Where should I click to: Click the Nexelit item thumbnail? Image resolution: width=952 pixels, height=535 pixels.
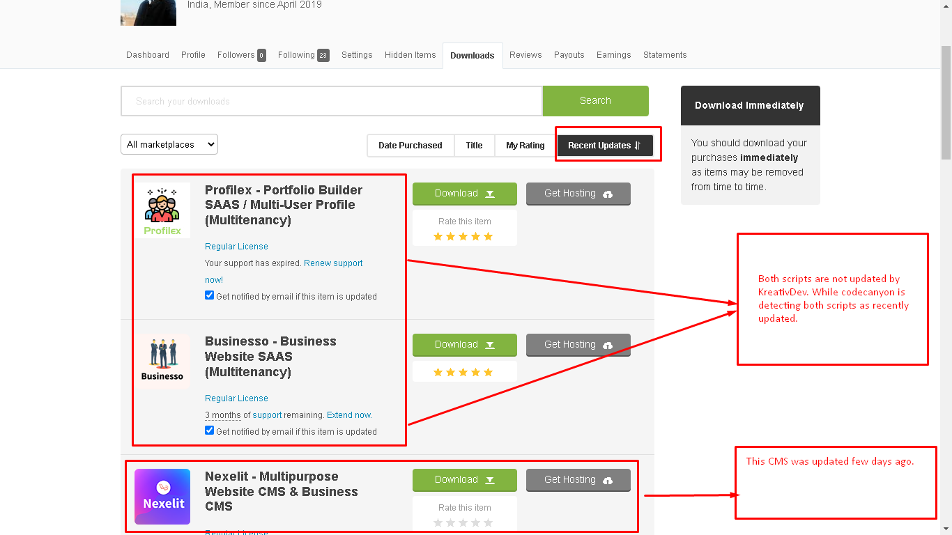pos(162,497)
